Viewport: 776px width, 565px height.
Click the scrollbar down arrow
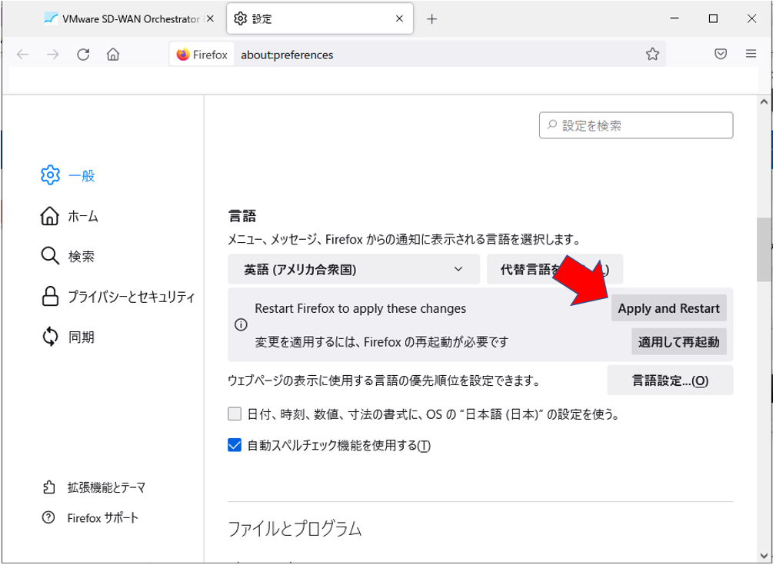(x=764, y=556)
